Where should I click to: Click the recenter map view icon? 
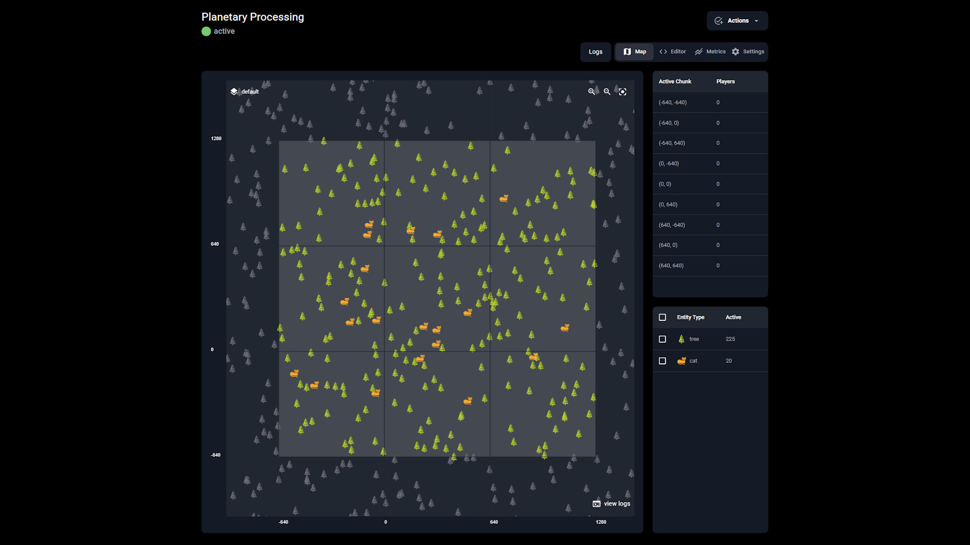(622, 92)
